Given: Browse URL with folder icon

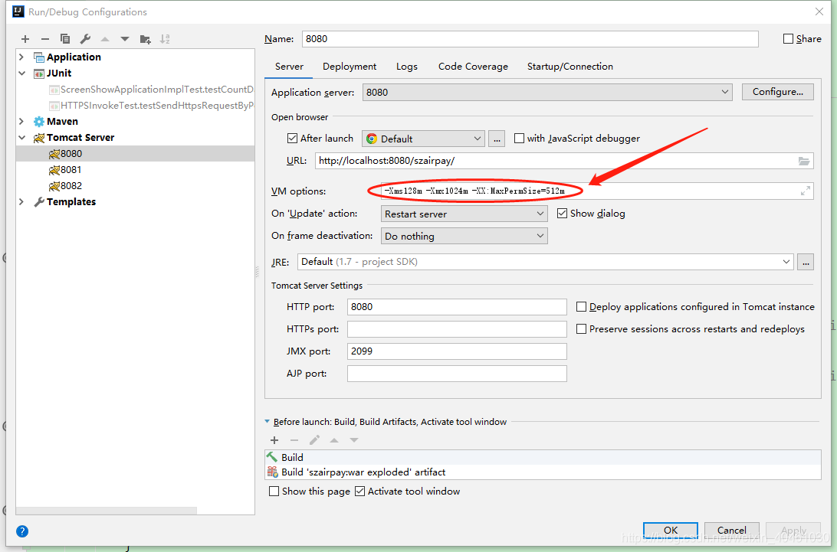Looking at the screenshot, I should pyautogui.click(x=804, y=161).
